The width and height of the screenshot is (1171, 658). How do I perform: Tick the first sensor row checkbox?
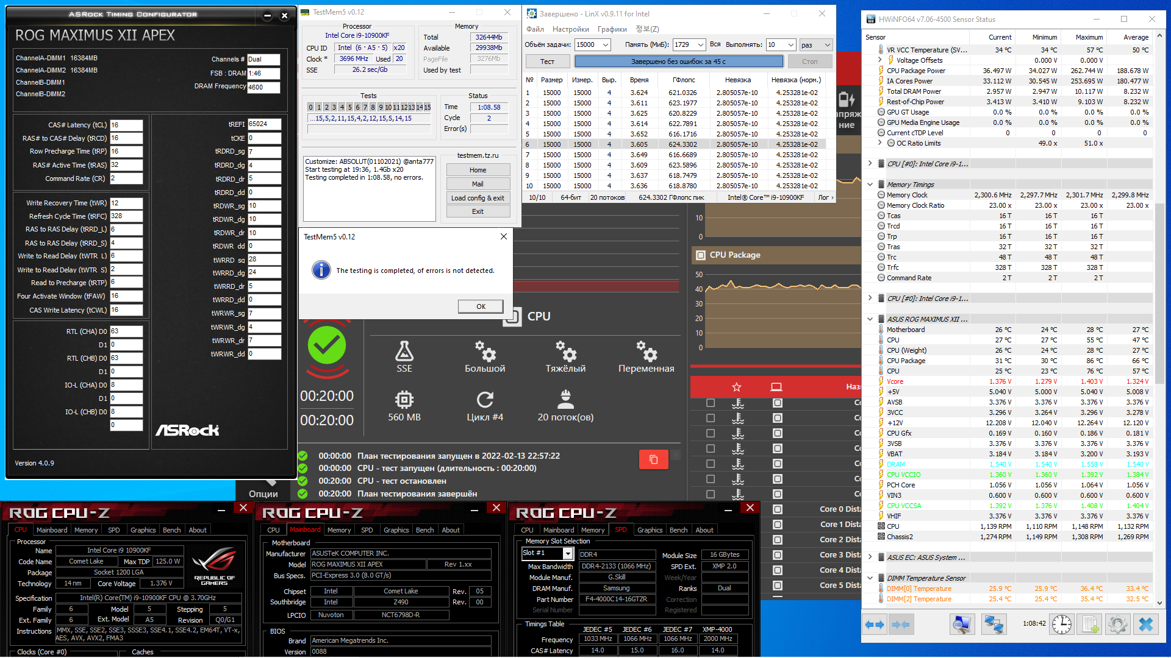pos(711,403)
